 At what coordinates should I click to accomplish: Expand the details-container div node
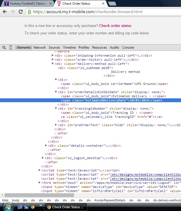46,145
